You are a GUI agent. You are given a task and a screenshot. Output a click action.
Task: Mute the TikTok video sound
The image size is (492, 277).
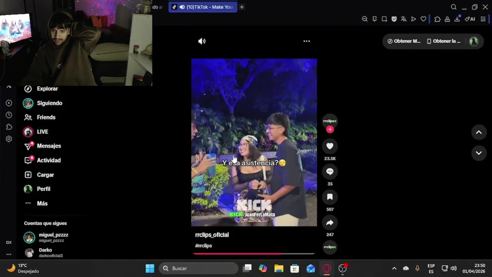click(202, 41)
